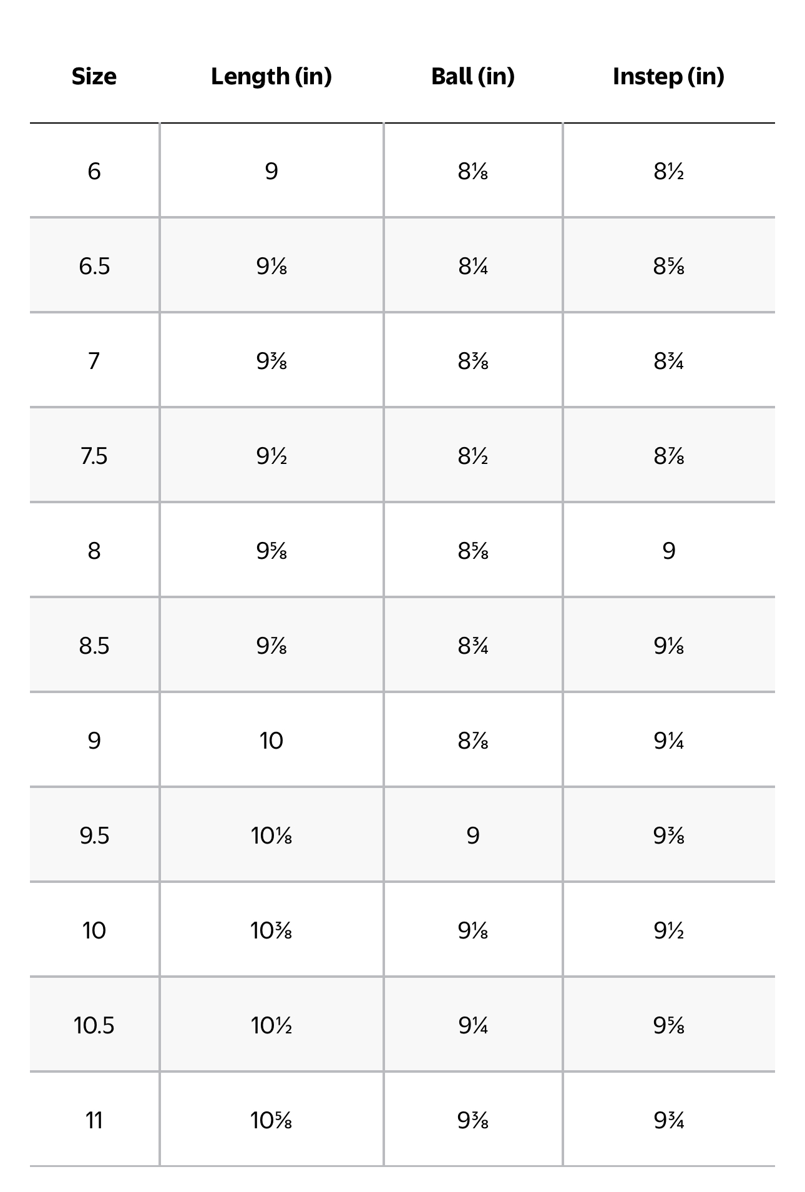Viewport: 805px width, 1192px height.
Task: Click the length value for size 7
Action: [x=271, y=361]
